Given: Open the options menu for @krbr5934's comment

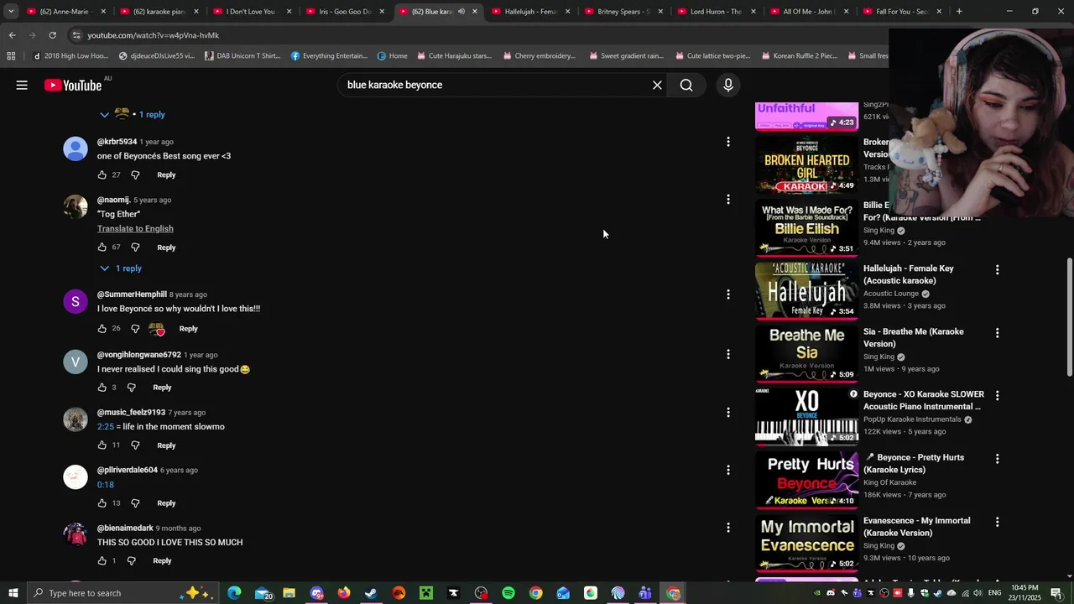Looking at the screenshot, I should point(727,142).
